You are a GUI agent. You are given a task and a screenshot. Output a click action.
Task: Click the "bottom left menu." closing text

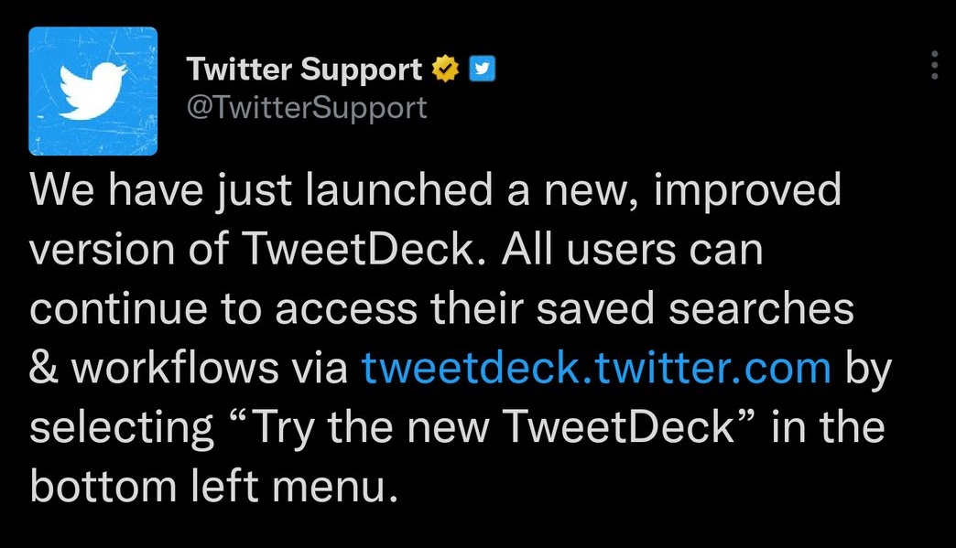214,486
